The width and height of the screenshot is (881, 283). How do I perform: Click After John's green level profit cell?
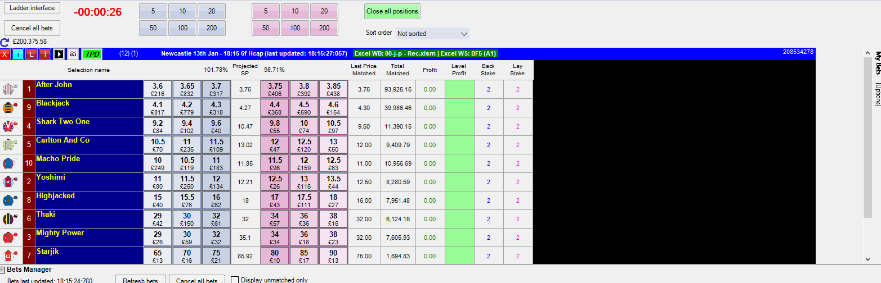pyautogui.click(x=459, y=89)
